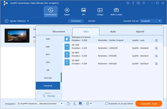This screenshot has height=109, width=167.
Task: Open settings gear for SD 360P
Action: [156, 64]
